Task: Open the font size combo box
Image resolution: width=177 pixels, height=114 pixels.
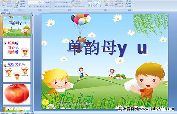Action: click(x=42, y=2)
